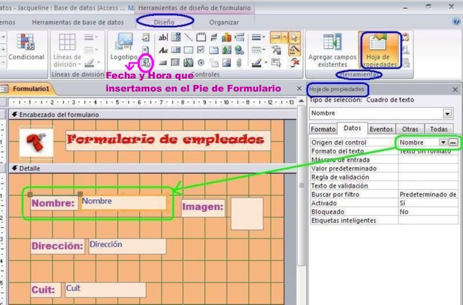
Task: Open the Line Color dropdown
Action: coord(259,62)
